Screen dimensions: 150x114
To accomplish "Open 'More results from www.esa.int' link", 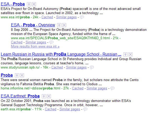I will click(35, 46).
